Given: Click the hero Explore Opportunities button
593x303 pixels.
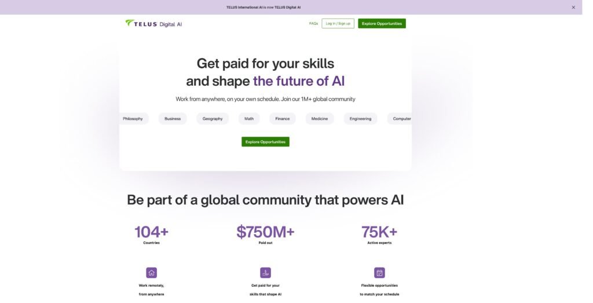Looking at the screenshot, I should 265,142.
